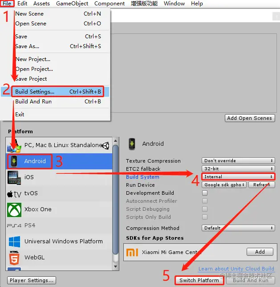The height and width of the screenshot is (287, 280).
Task: Click the PS4 logo icon
Action: click(14, 225)
